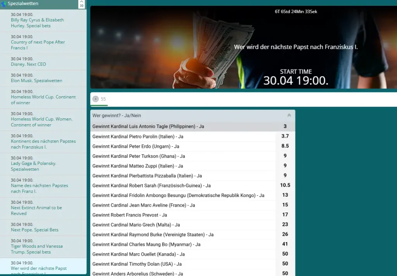
Task: Click Gewinnt Kardinal Timothy Dolan (USA) - Ja
Action: click(x=137, y=264)
